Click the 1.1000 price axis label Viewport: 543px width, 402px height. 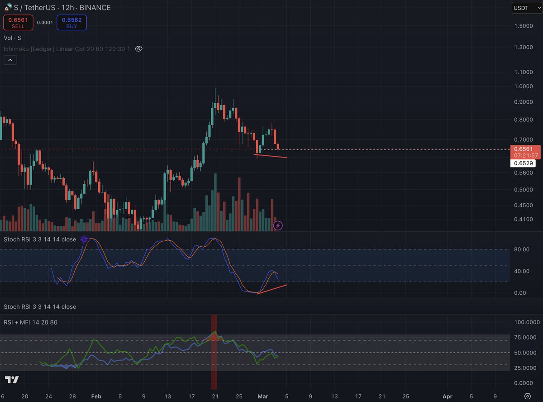tap(523, 72)
